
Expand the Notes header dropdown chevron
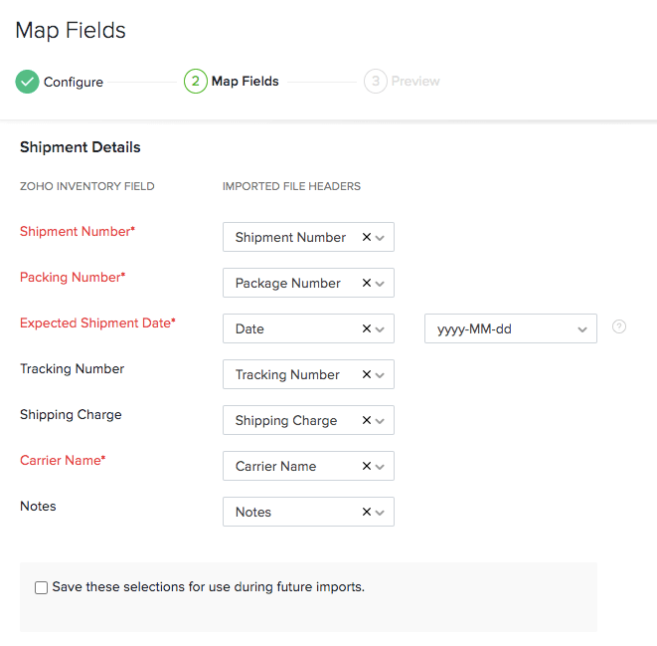(x=381, y=513)
